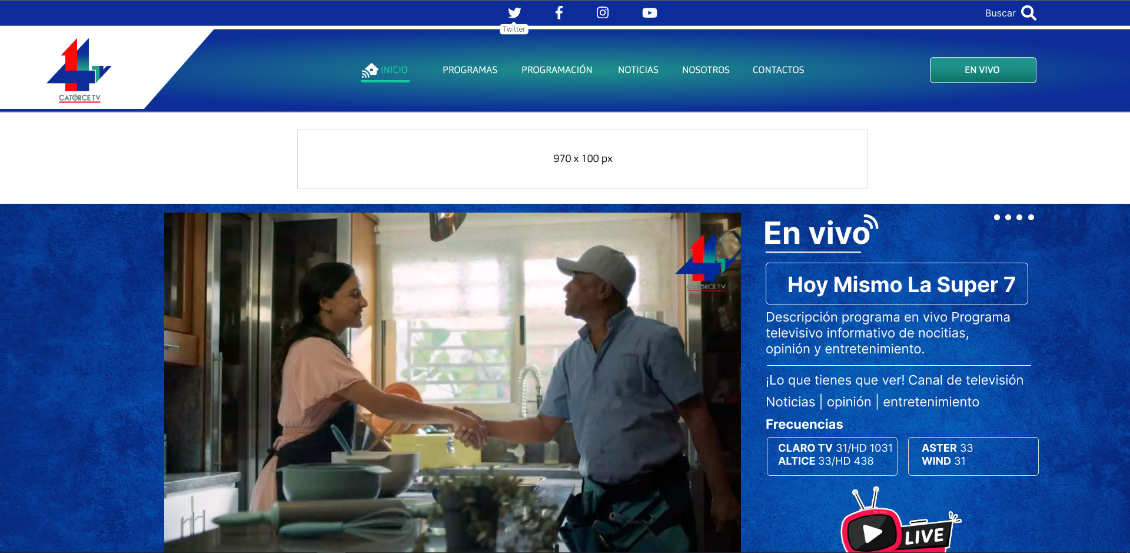Image resolution: width=1130 pixels, height=553 pixels.
Task: Open the Programas menu
Action: tap(470, 70)
